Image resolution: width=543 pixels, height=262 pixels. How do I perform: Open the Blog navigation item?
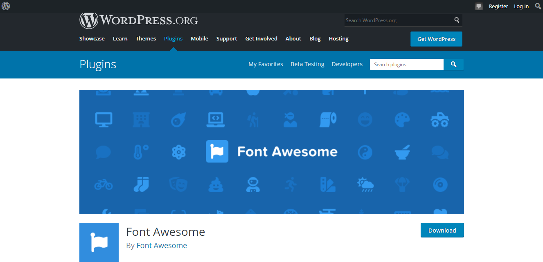tap(315, 38)
